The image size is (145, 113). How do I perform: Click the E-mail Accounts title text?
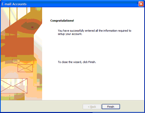pos(14,4)
